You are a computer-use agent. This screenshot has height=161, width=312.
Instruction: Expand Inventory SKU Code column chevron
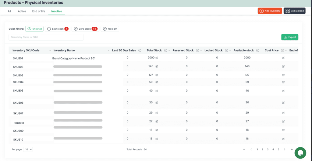pyautogui.click(x=50, y=51)
